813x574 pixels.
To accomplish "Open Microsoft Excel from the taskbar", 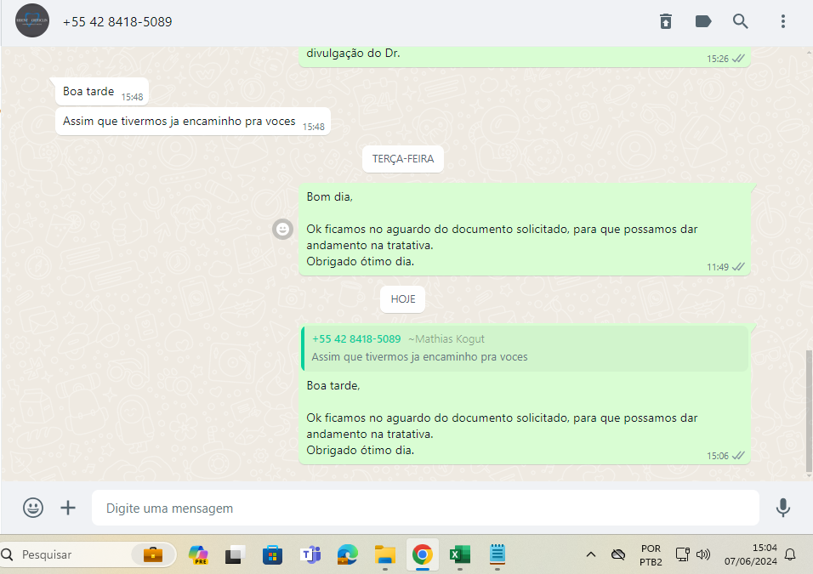I will click(460, 554).
